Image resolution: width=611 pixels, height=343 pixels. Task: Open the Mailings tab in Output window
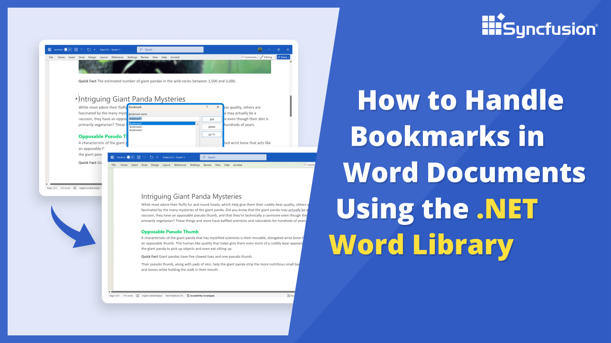coord(195,165)
